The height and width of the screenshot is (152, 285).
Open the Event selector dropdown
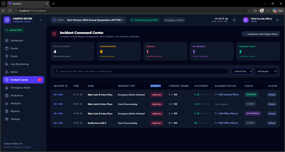[x=88, y=20]
